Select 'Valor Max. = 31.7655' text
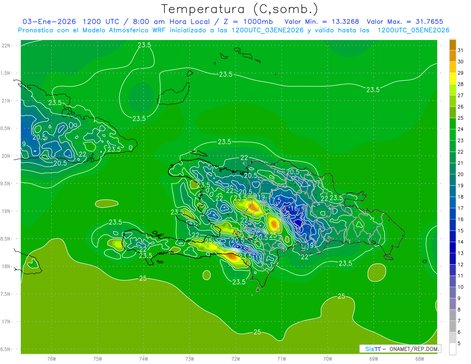 pos(405,22)
